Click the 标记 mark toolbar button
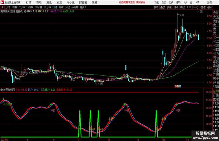This screenshot has height=141, width=219. (196, 7)
